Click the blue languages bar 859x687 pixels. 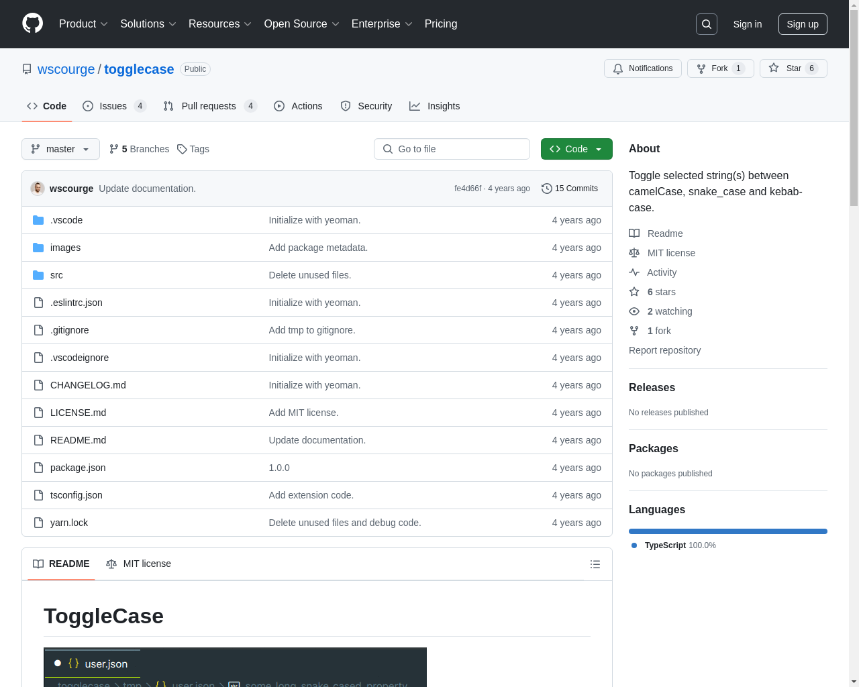point(728,531)
